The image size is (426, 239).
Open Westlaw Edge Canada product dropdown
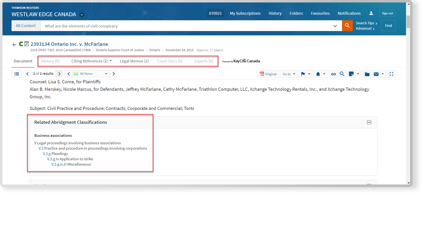(82, 15)
